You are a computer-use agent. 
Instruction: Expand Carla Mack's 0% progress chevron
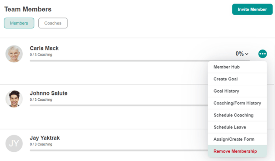coord(247,54)
